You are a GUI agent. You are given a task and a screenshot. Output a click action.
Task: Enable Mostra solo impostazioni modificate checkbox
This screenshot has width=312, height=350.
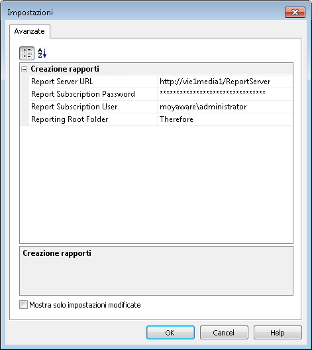pyautogui.click(x=23, y=305)
